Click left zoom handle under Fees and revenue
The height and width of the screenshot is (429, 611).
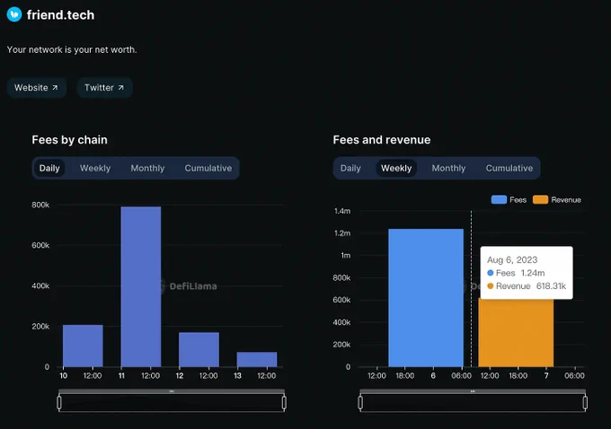coord(360,403)
